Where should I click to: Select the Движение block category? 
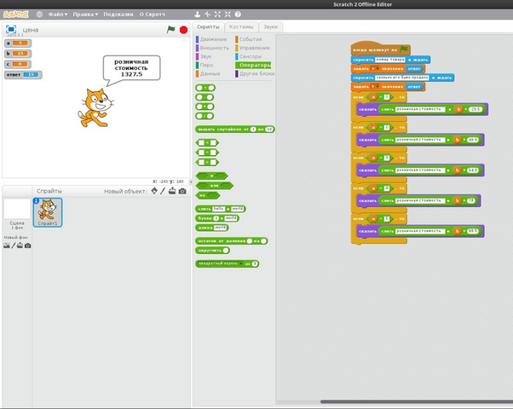[x=211, y=39]
